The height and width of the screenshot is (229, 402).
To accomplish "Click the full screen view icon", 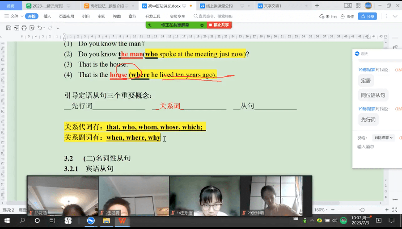I will click(x=395, y=210).
